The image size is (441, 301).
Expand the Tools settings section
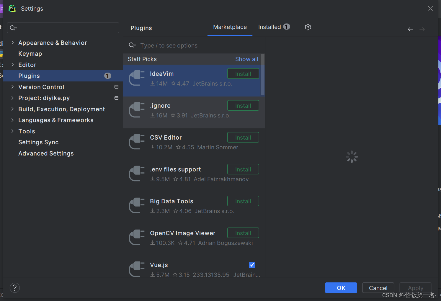[12, 131]
